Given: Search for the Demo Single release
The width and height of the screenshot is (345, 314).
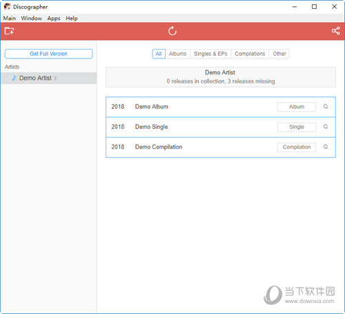Looking at the screenshot, I should coord(326,127).
